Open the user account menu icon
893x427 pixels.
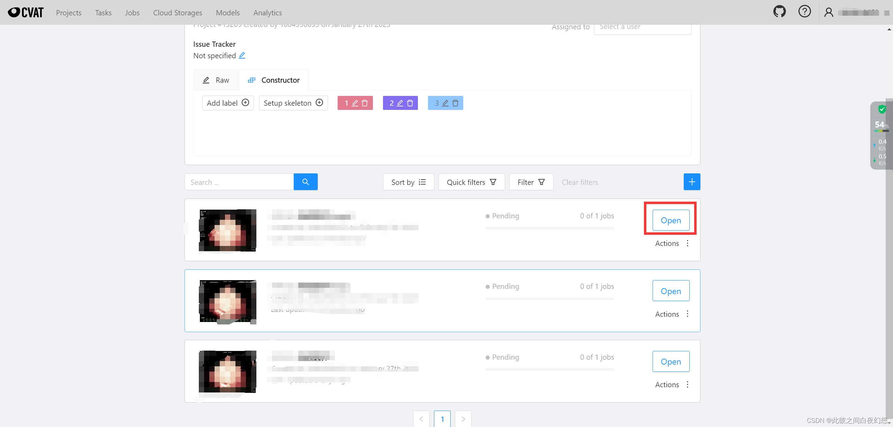[828, 13]
